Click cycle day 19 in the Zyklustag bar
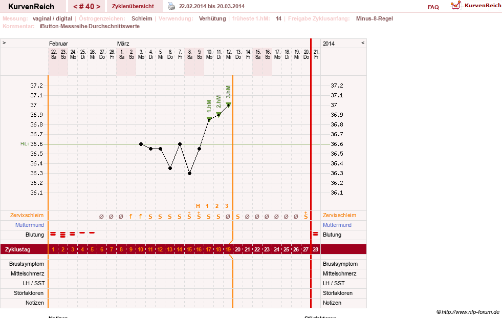502x318 pixels. coord(228,249)
